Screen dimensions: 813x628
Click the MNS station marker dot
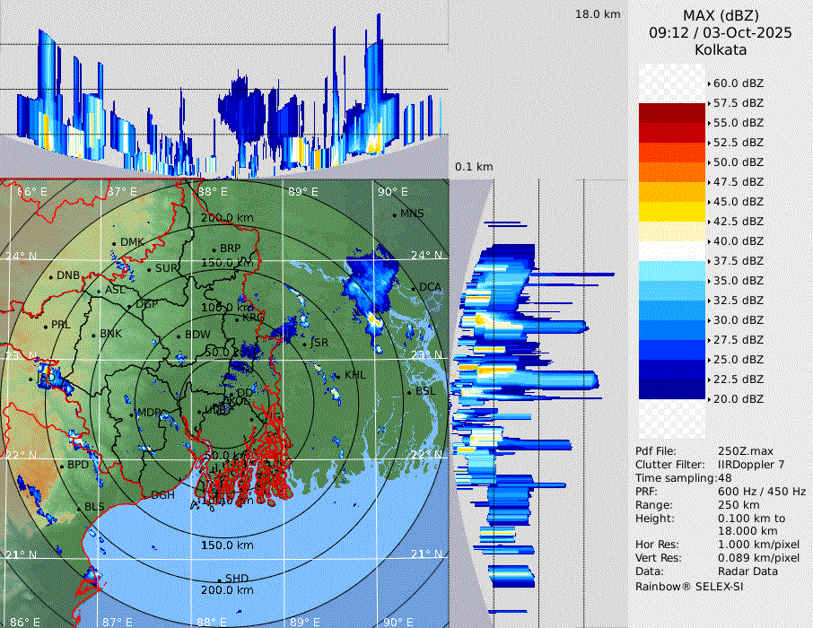[395, 214]
